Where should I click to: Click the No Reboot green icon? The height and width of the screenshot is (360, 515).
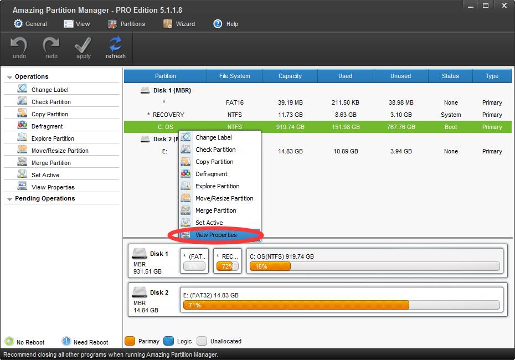9,341
